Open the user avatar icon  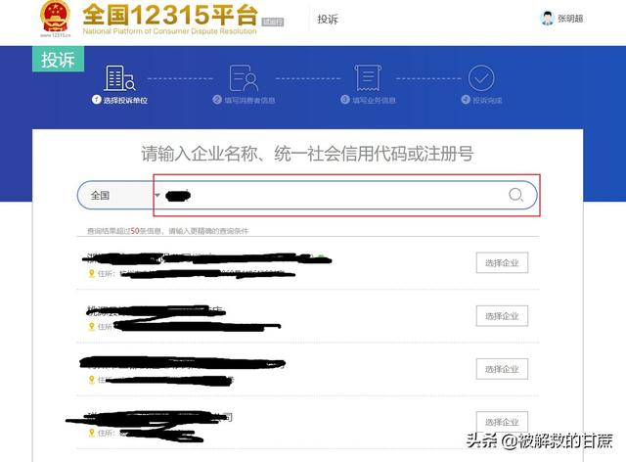point(547,19)
